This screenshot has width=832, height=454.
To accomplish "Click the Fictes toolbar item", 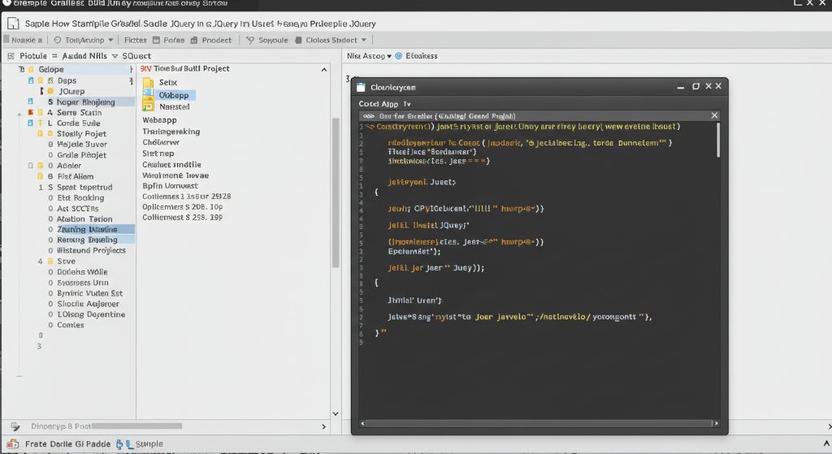I will [x=135, y=40].
